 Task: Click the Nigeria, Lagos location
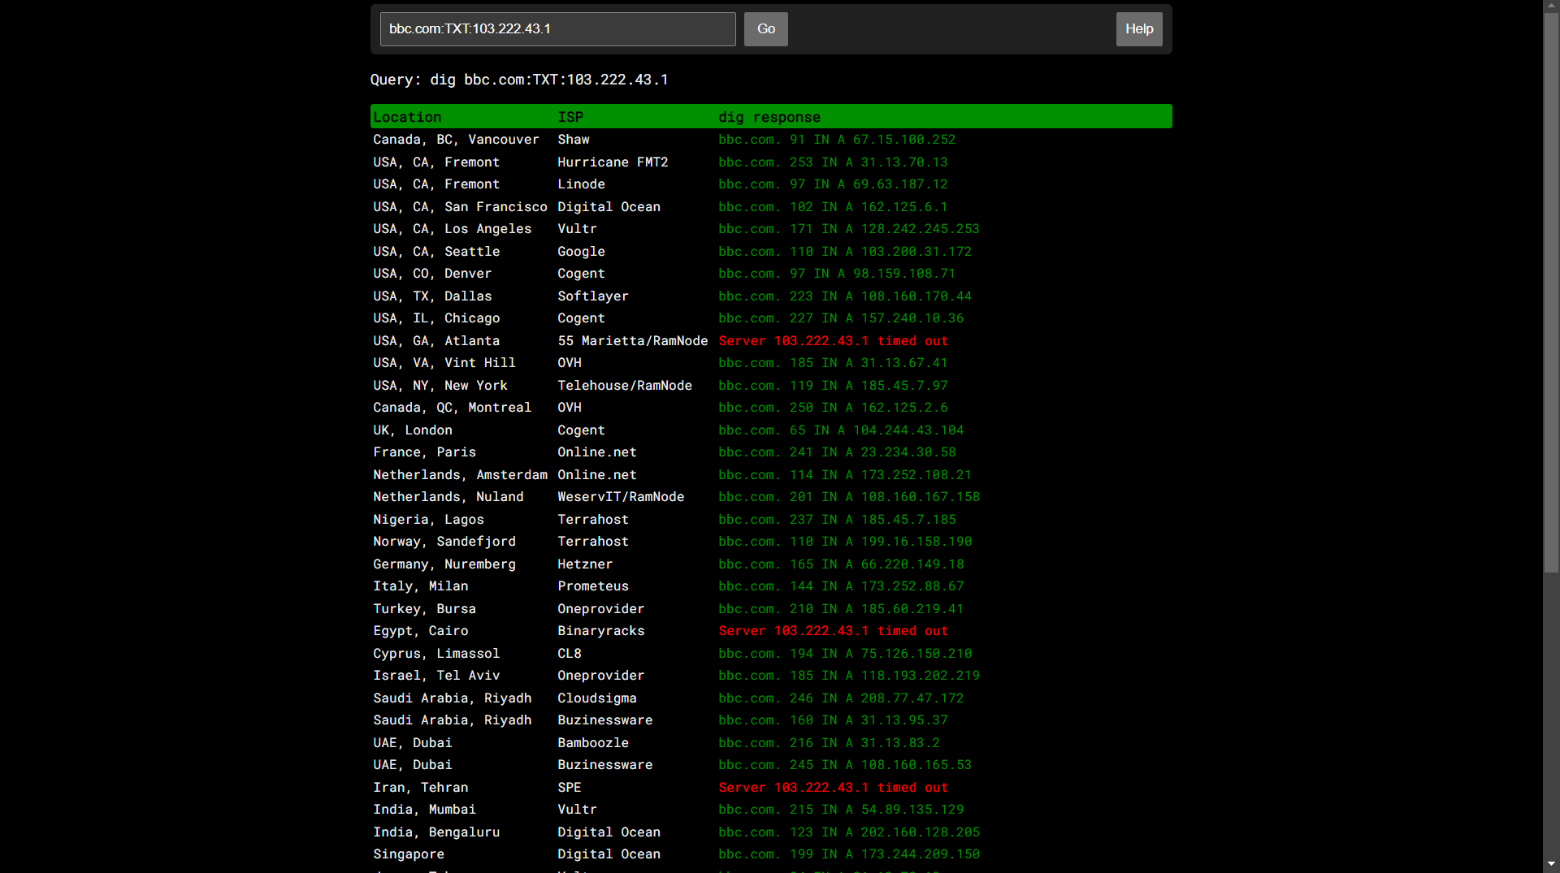point(428,520)
